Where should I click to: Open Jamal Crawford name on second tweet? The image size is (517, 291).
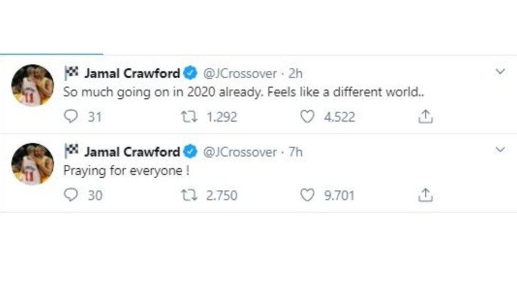coord(132,152)
